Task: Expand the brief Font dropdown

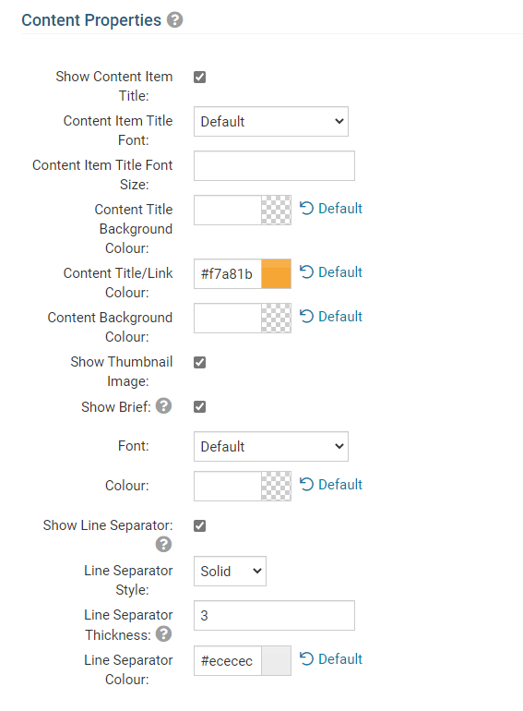Action: click(x=271, y=447)
